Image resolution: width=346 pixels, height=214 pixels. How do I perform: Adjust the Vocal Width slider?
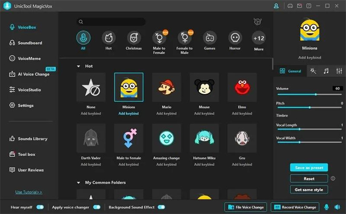pos(310,142)
